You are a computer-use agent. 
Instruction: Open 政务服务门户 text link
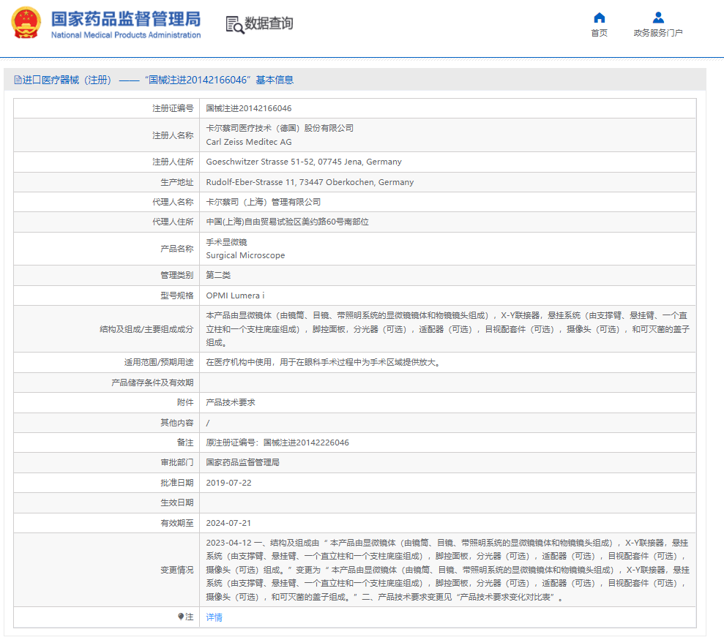pos(658,33)
